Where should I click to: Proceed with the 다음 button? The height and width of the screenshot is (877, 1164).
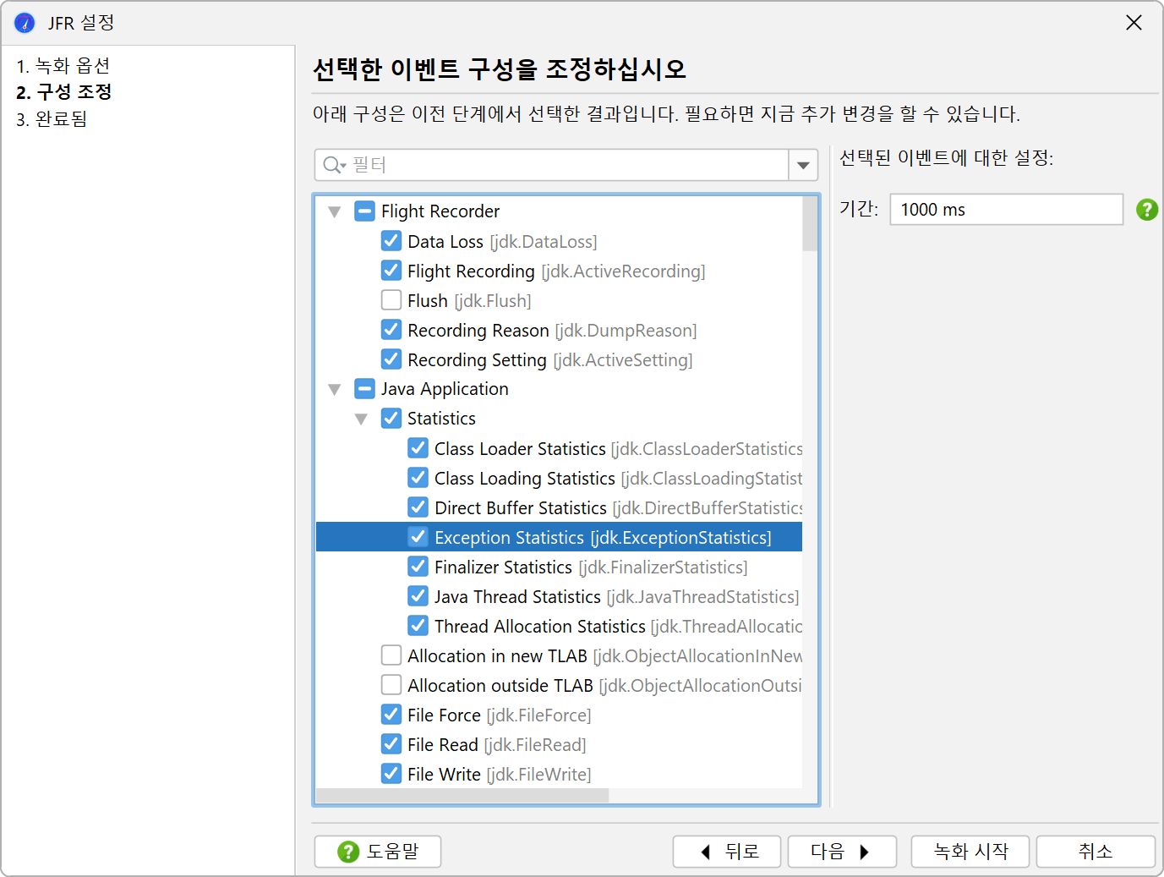point(842,852)
